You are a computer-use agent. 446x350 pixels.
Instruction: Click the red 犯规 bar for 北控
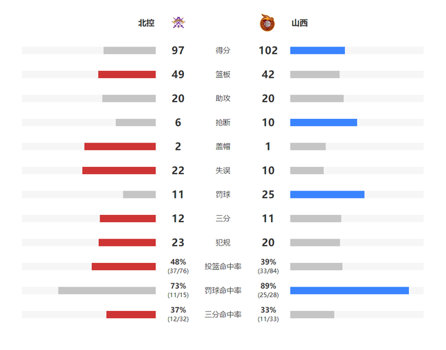[x=127, y=243]
